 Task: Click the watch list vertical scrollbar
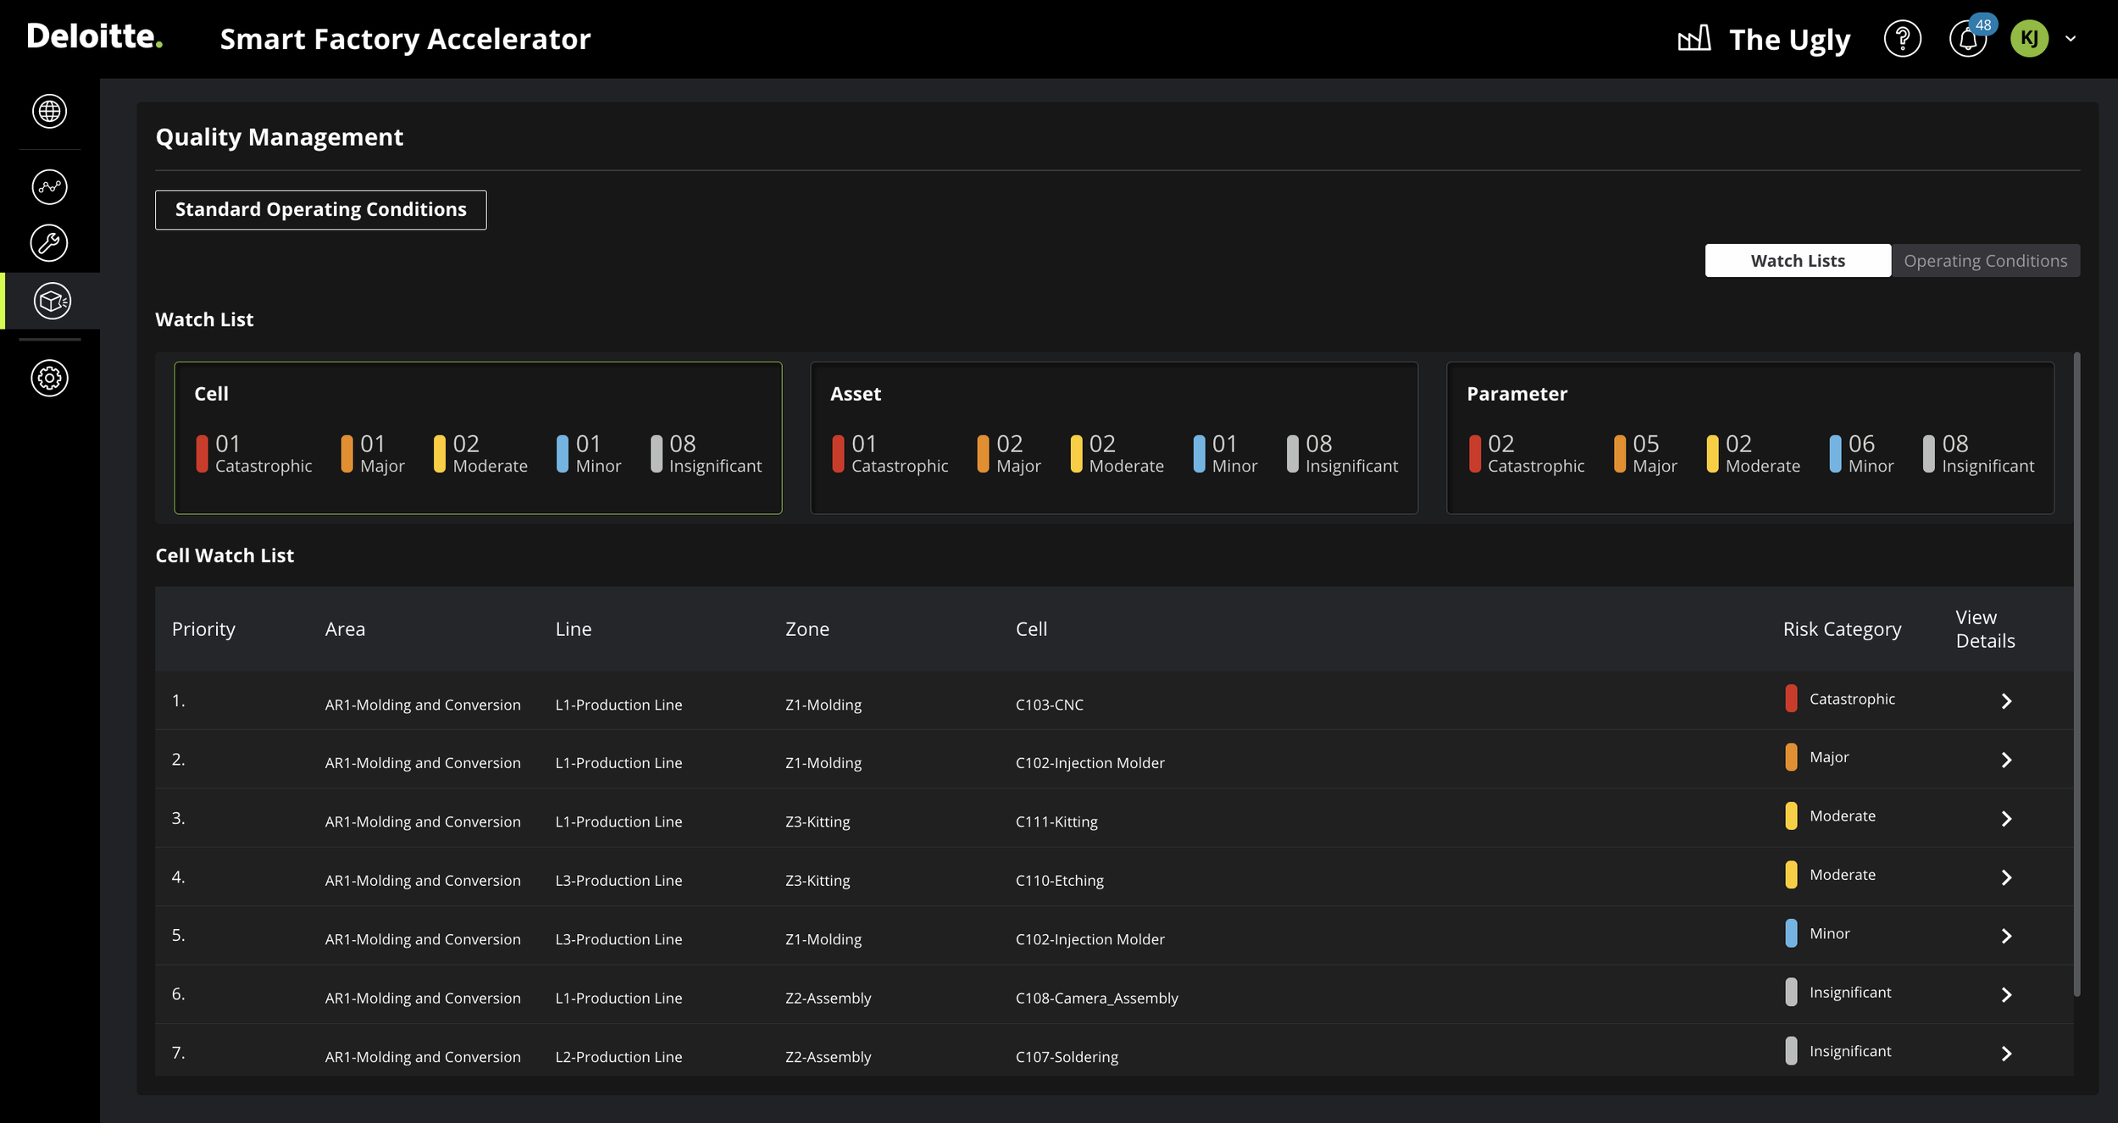coord(2076,673)
